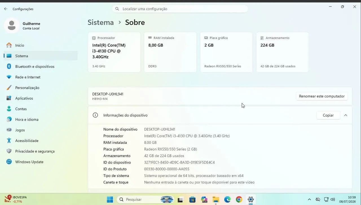
Task: Go back using the arrow icon
Action: [6, 9]
